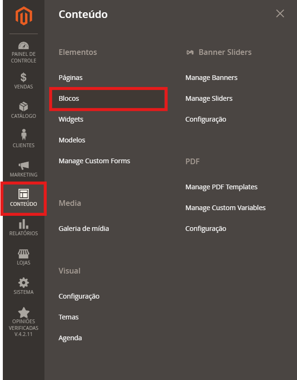Select the Conteúdo layout icon

point(23,194)
